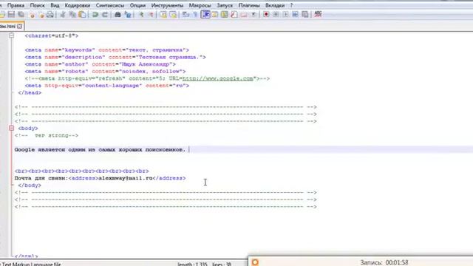Open the User Defined Language icon
Viewport: 473px width, 266px height.
tap(215, 14)
